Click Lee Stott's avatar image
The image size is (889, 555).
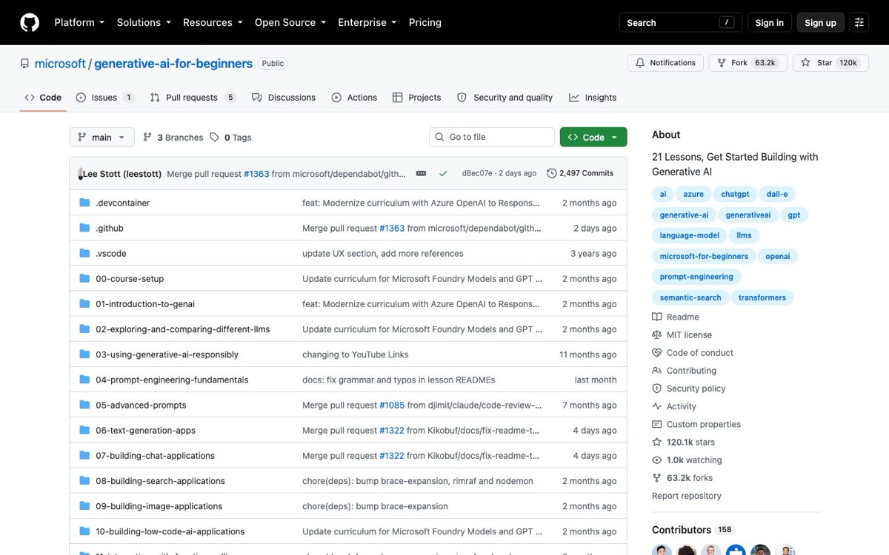click(x=80, y=174)
